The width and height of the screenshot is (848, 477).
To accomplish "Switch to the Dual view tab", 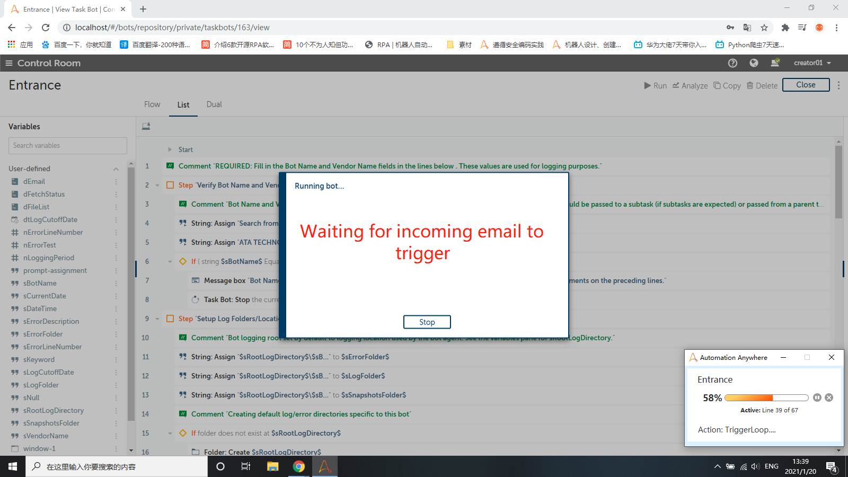I will pos(214,104).
